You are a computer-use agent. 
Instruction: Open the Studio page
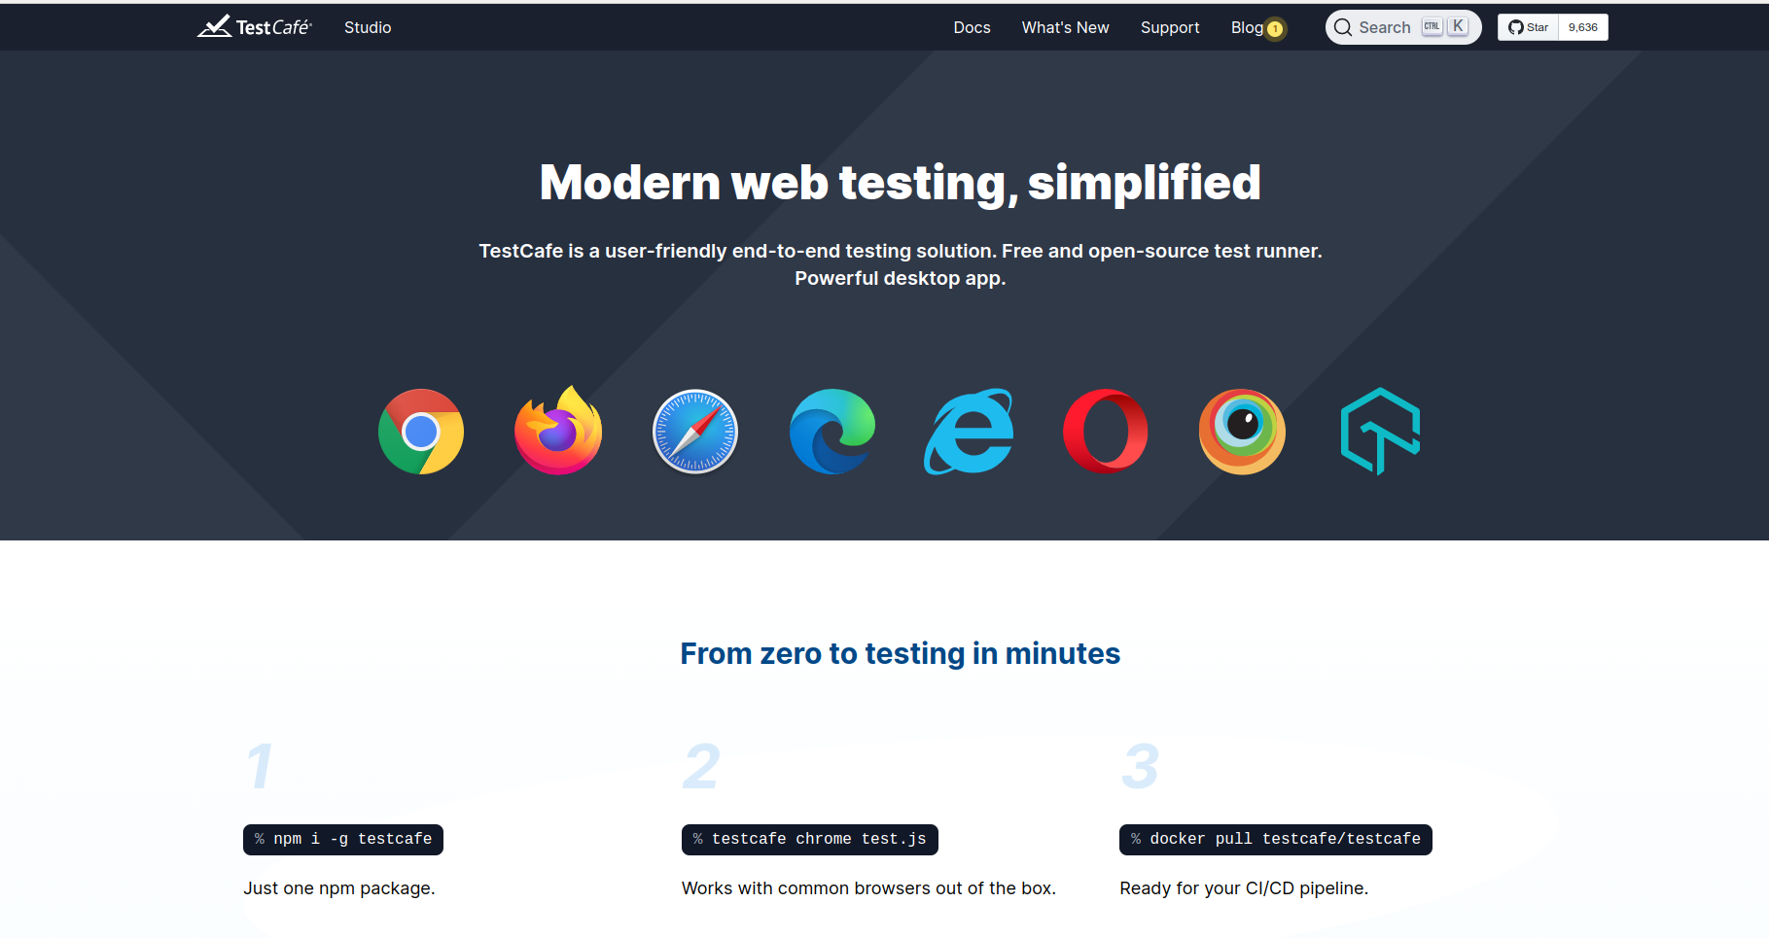coord(368,27)
